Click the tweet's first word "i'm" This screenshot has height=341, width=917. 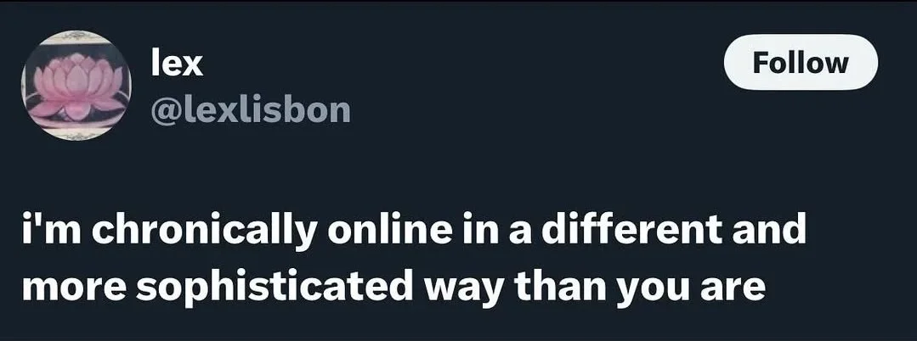[49, 230]
